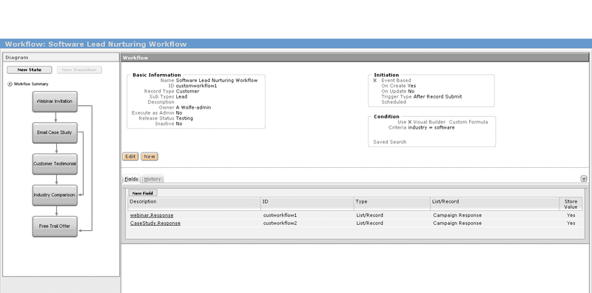Open the Edit workflow button
This screenshot has height=293, width=592.
point(130,157)
